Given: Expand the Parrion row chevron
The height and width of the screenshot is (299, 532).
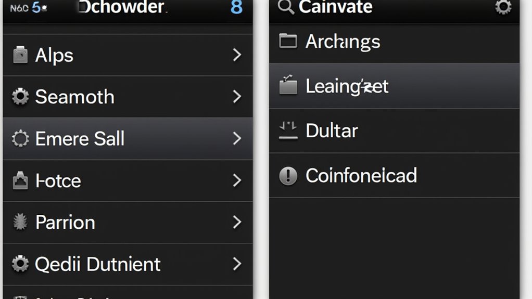Looking at the screenshot, I should pos(237,223).
